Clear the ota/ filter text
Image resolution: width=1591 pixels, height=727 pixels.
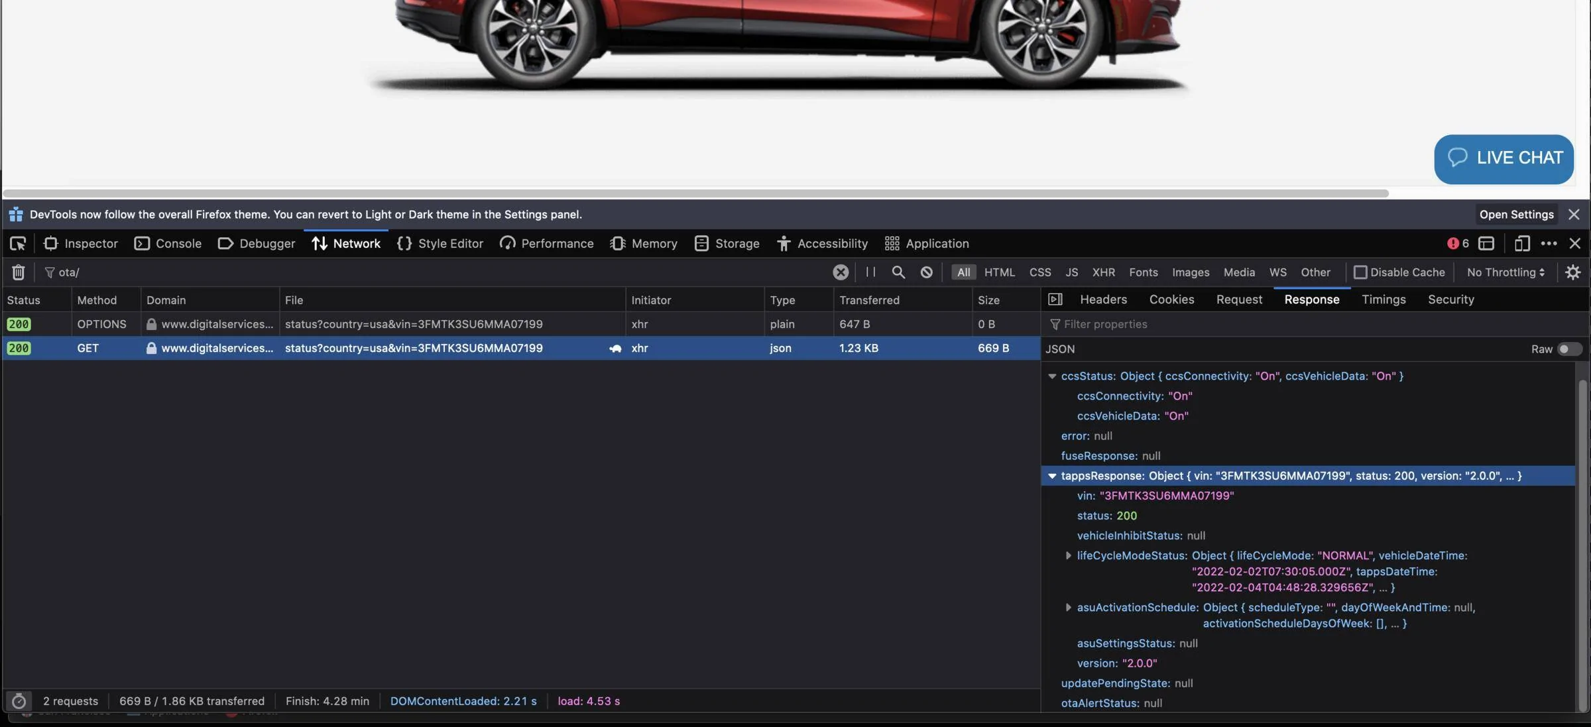coord(841,272)
